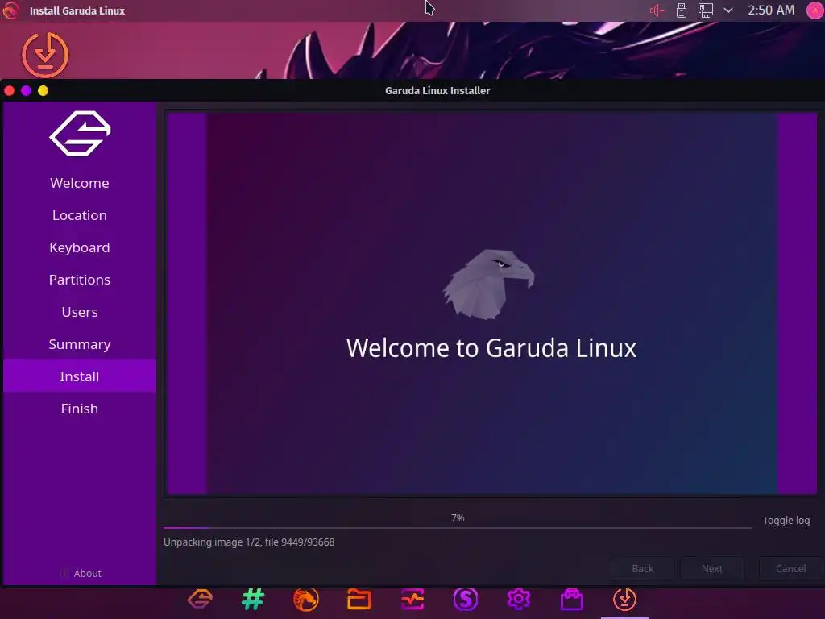Open the shopping bag software store dock icon

pyautogui.click(x=572, y=599)
